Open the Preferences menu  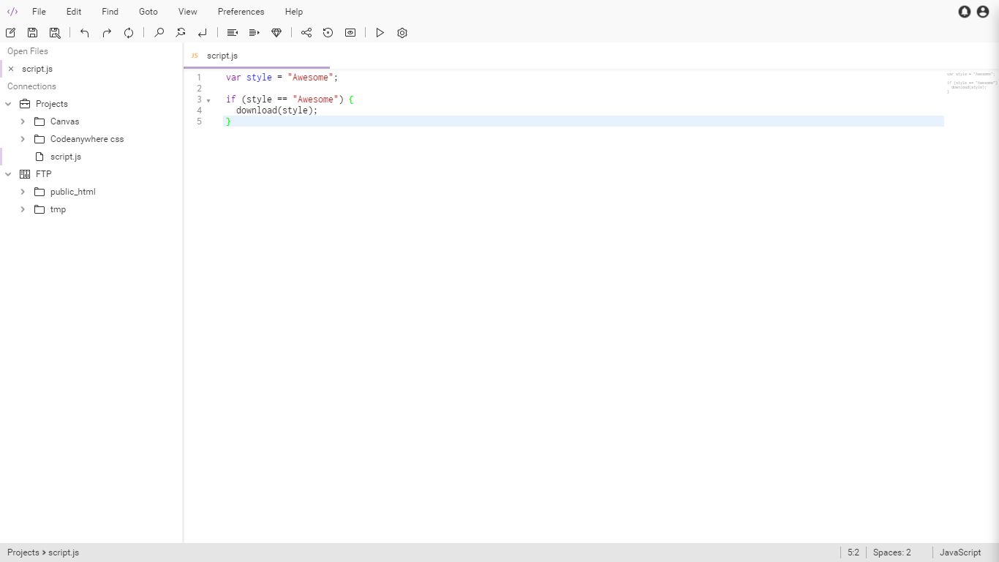tap(241, 11)
